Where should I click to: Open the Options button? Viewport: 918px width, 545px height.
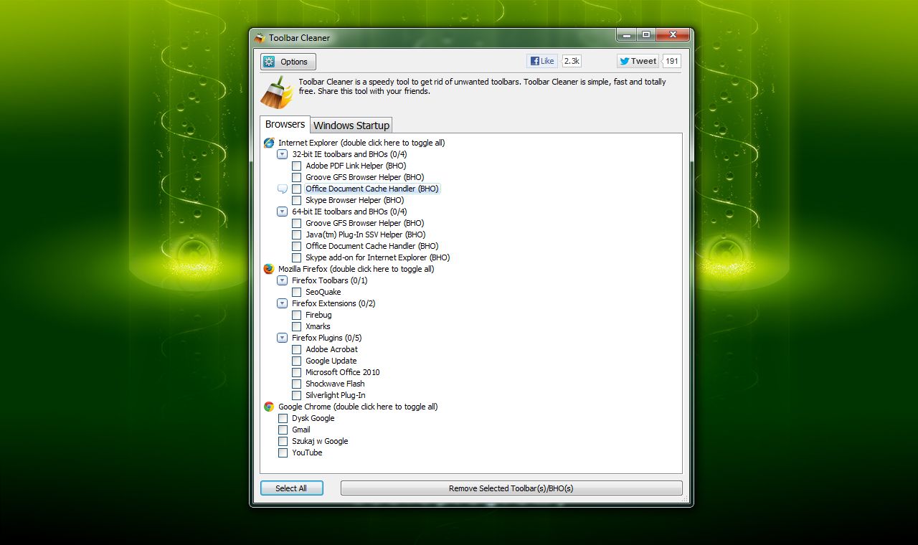(x=288, y=62)
